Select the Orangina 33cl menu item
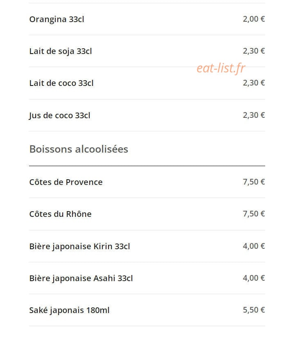This screenshot has height=338, width=291. pyautogui.click(x=57, y=19)
